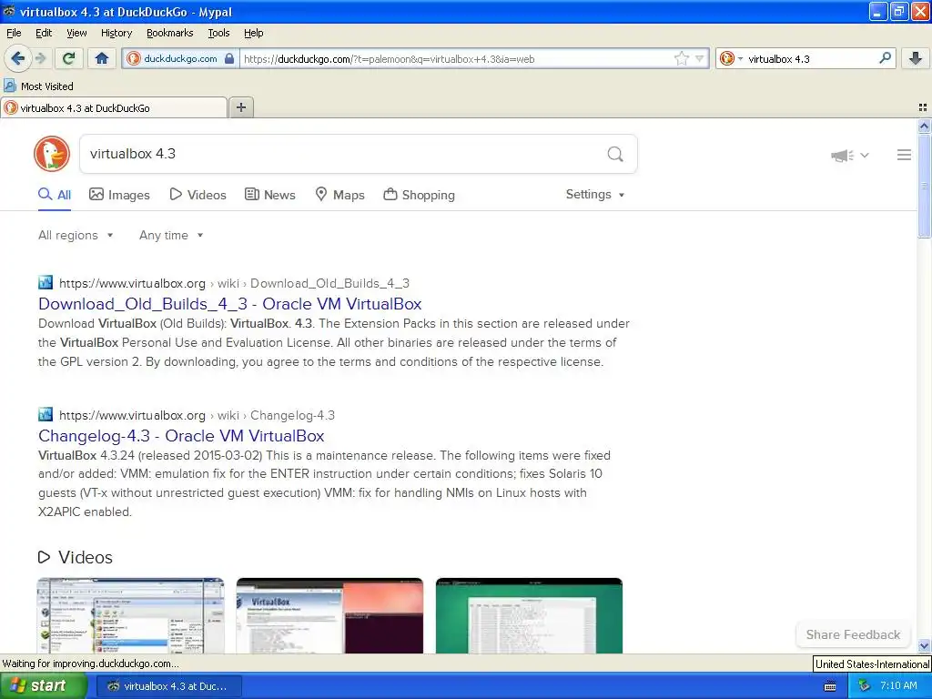This screenshot has width=932, height=699.
Task: Click the magnifier in browser search box
Action: (885, 57)
